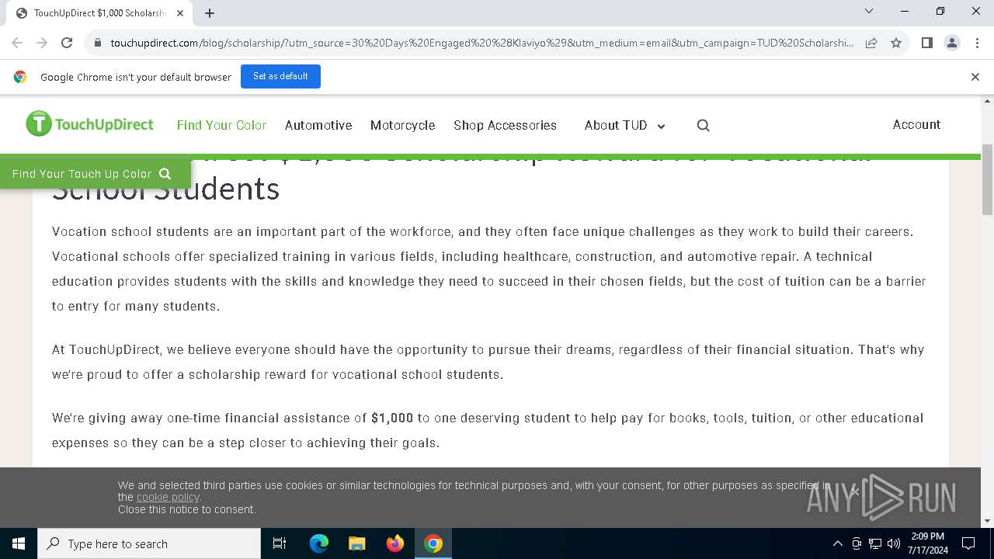The width and height of the screenshot is (994, 559).
Task: Open Shop Accessories in the navigation
Action: 505,125
